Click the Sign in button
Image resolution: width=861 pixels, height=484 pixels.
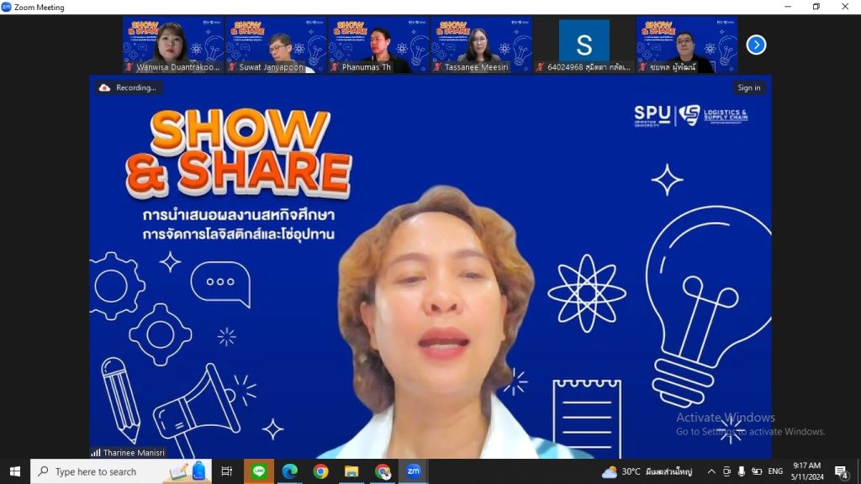(749, 87)
